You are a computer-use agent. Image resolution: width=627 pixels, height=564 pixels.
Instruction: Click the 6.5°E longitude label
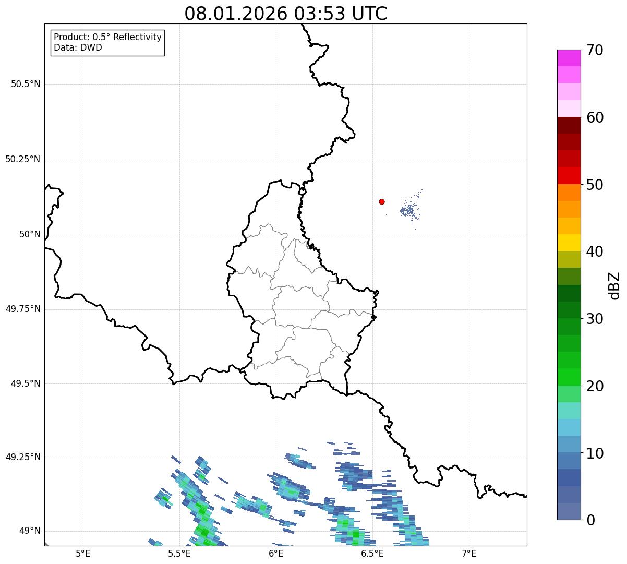tap(373, 554)
